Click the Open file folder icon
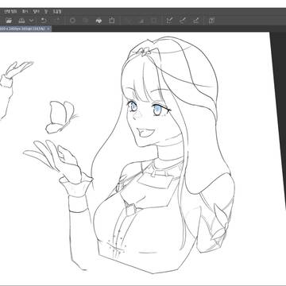 coord(9,21)
